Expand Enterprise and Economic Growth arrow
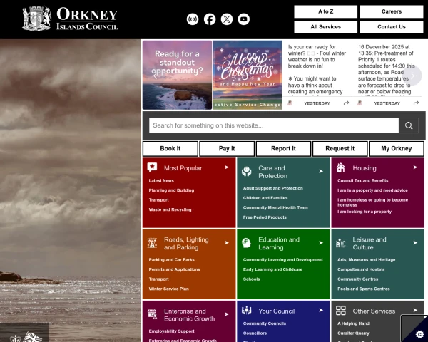The width and height of the screenshot is (428, 342). coord(227,314)
